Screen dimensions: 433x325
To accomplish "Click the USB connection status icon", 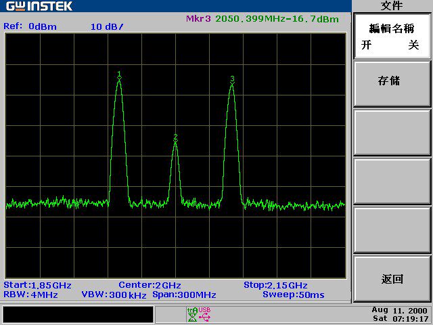I will [204, 315].
